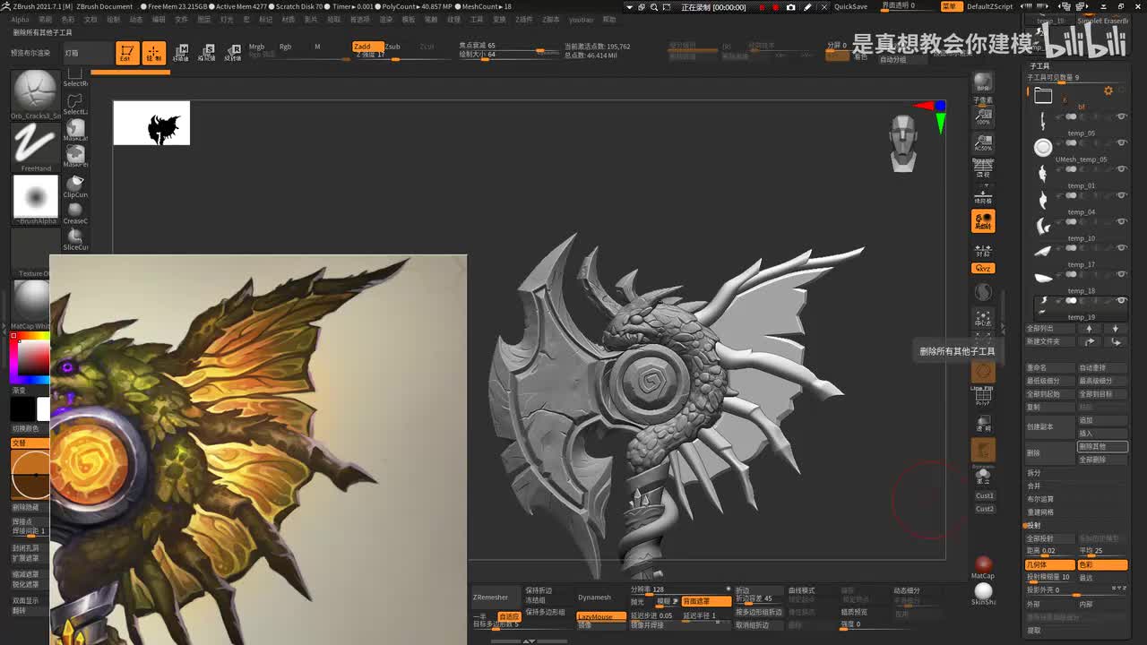
Task: Select the red MatCap material ball
Action: 983,564
